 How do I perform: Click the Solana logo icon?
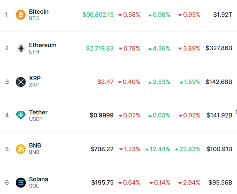(21, 182)
